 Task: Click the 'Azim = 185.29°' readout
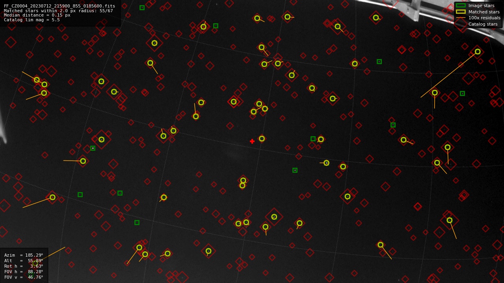pos(24,255)
